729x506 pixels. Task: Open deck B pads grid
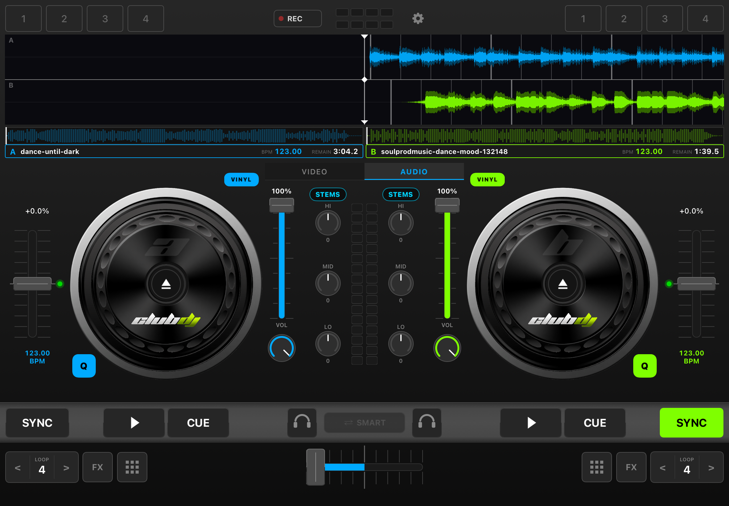pos(596,467)
